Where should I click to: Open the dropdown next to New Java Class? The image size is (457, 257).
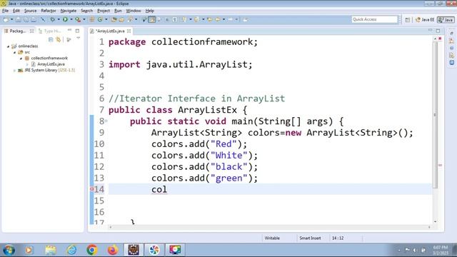pyautogui.click(x=106, y=19)
